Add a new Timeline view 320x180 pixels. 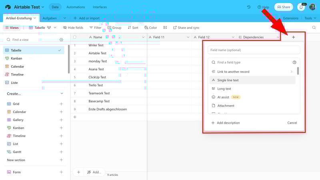coord(61,136)
